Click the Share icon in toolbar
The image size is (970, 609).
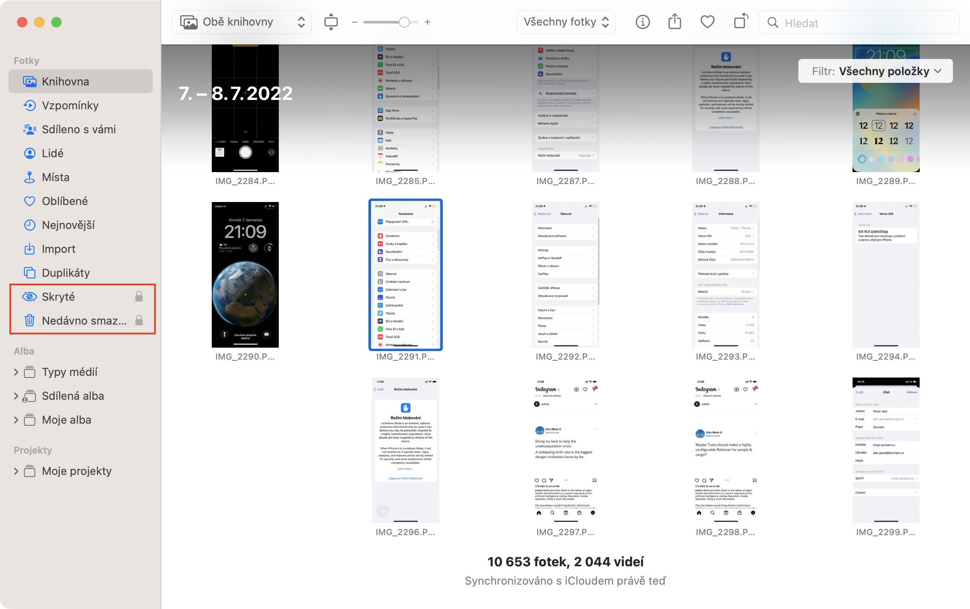[x=675, y=22]
